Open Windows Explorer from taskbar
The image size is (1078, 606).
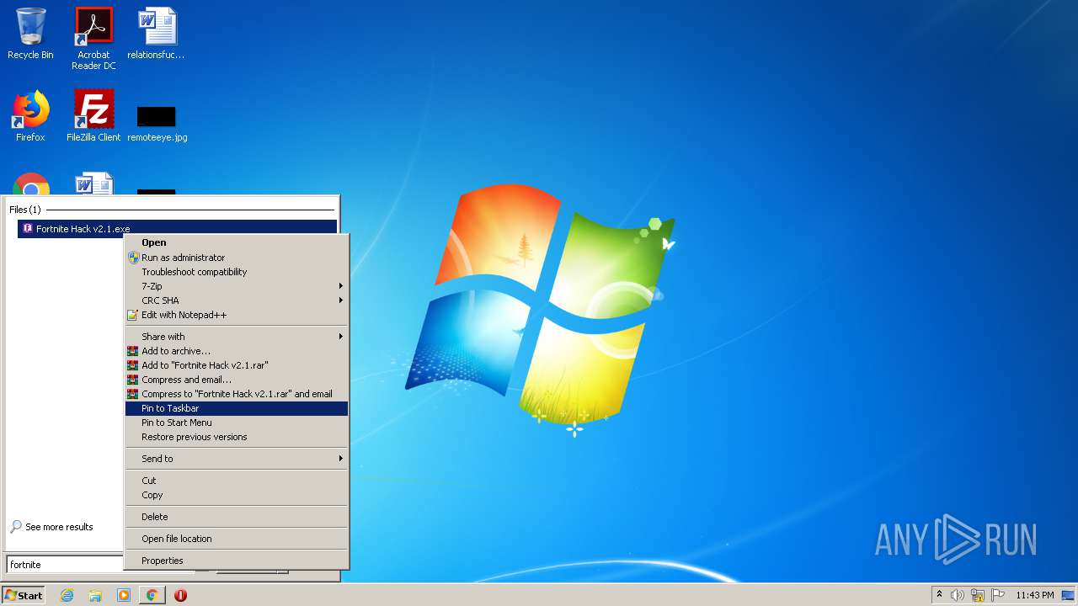95,595
